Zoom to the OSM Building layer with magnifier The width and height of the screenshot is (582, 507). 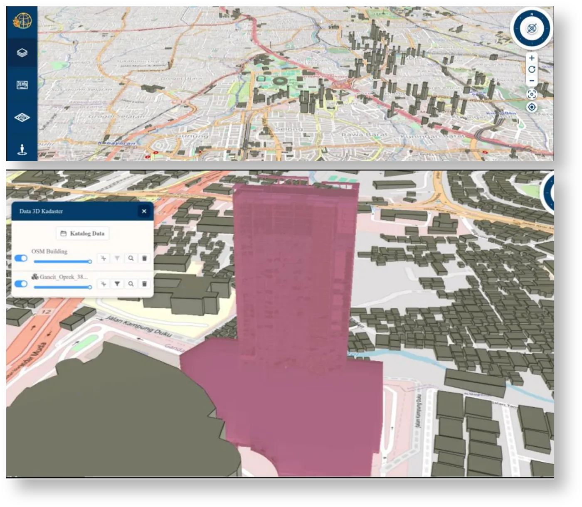[x=131, y=258]
